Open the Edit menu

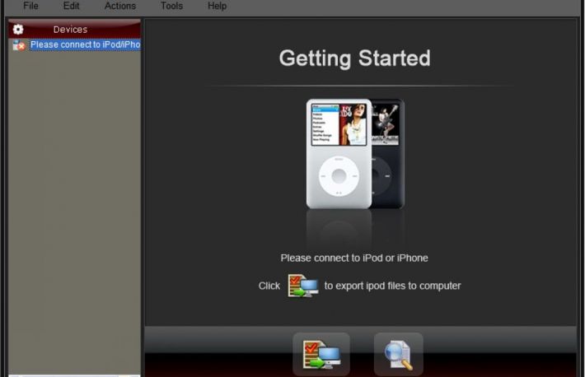point(71,6)
